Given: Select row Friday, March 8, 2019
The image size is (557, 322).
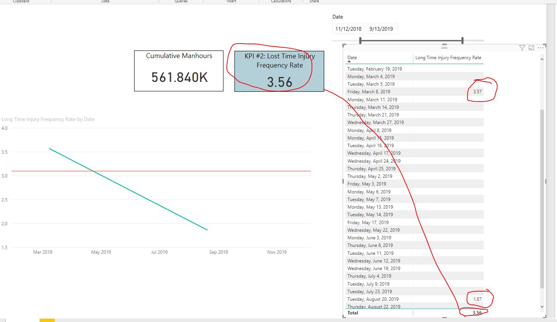Looking at the screenshot, I should tap(415, 92).
